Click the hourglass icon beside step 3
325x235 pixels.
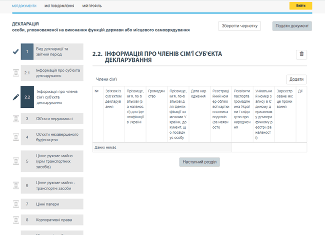point(15,119)
